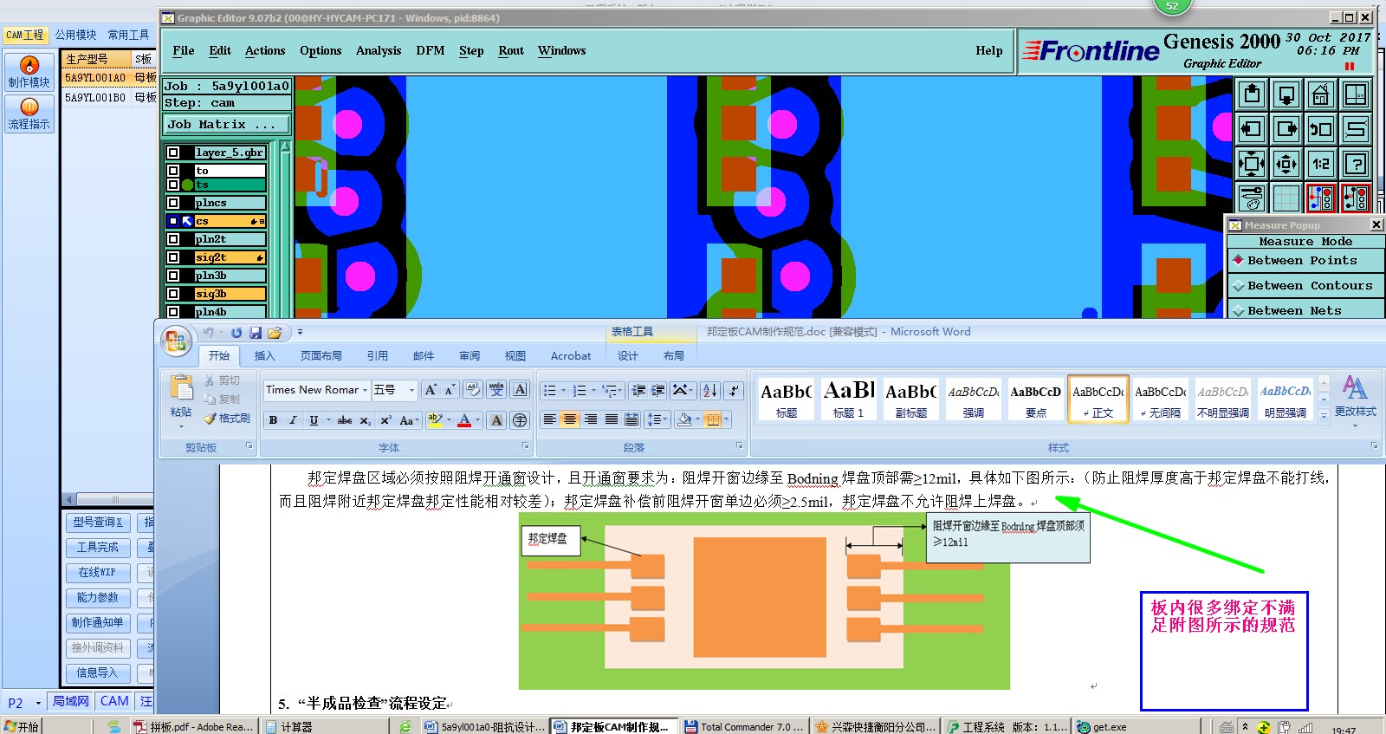
Task: Click the 工具完成 button
Action: click(98, 548)
